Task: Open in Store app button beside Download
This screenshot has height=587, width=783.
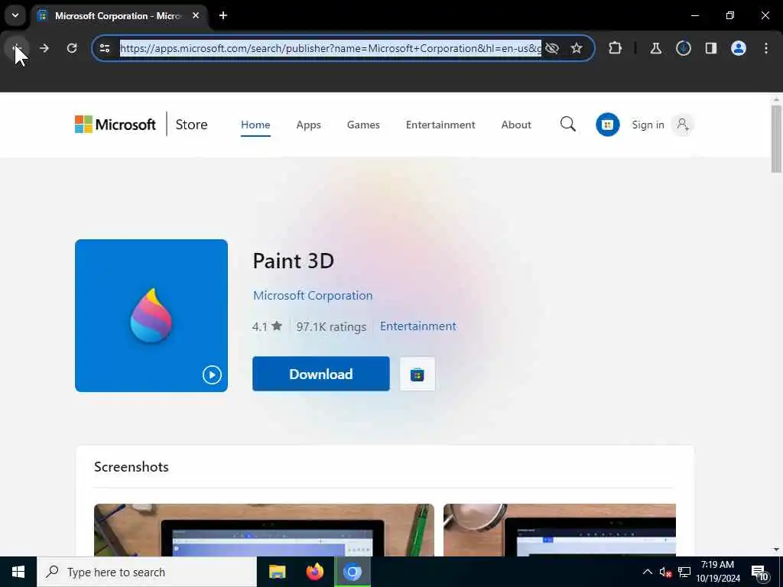Action: 417,374
